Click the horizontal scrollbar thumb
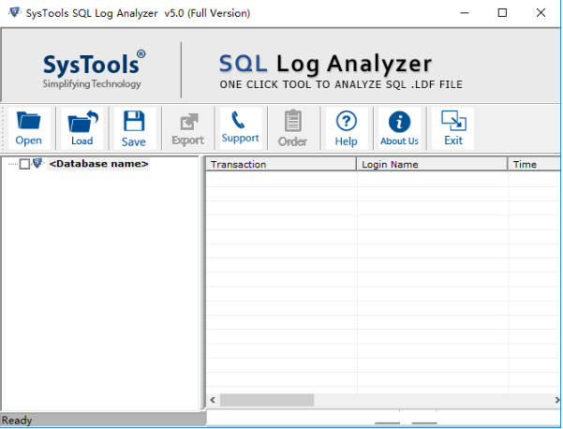Viewport: 563px width, 429px height. pyautogui.click(x=267, y=400)
